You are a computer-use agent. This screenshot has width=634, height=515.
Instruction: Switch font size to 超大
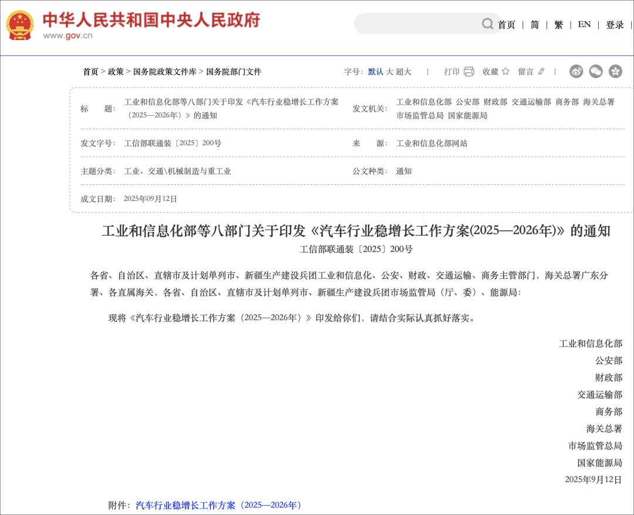(x=404, y=71)
